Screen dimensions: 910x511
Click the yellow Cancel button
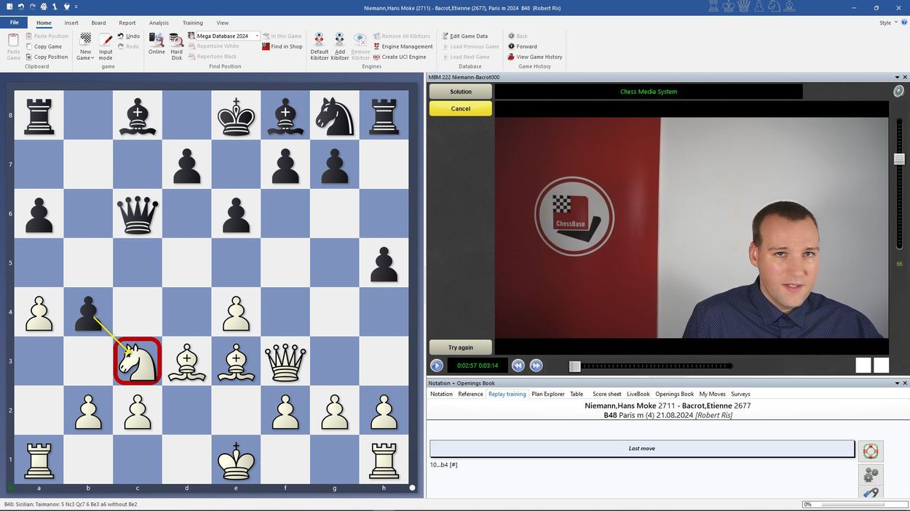point(460,108)
